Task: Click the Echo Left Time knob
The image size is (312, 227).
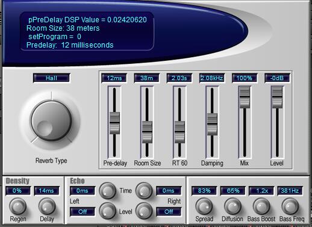Action: pyautogui.click(x=107, y=191)
